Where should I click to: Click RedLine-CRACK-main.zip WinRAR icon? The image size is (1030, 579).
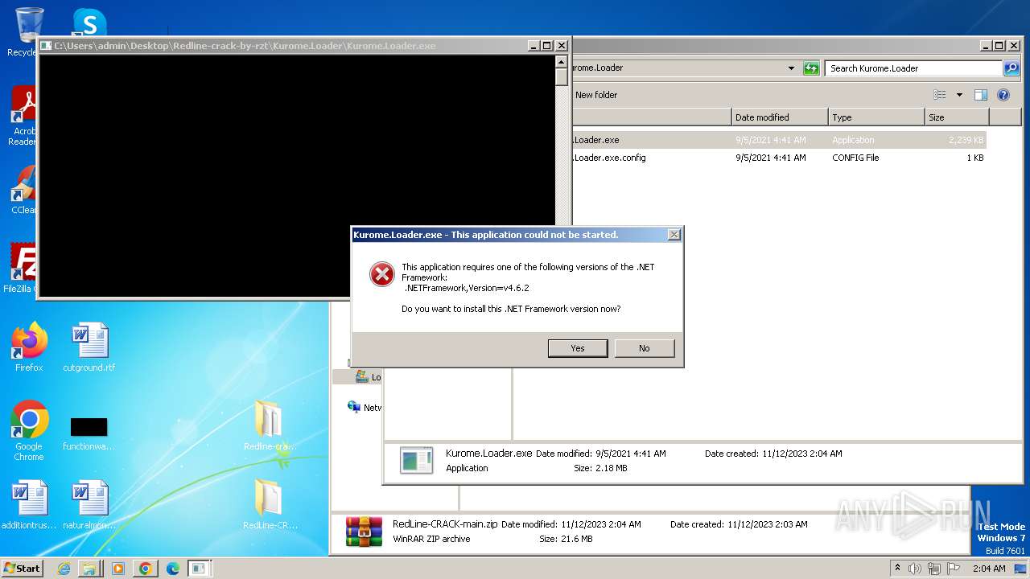click(364, 532)
